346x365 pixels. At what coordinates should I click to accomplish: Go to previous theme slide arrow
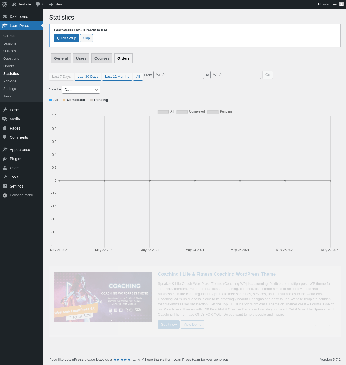(315, 326)
